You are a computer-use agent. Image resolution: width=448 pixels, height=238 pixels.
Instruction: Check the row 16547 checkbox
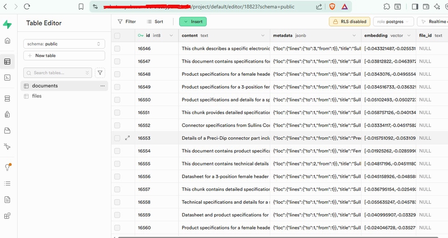click(117, 61)
